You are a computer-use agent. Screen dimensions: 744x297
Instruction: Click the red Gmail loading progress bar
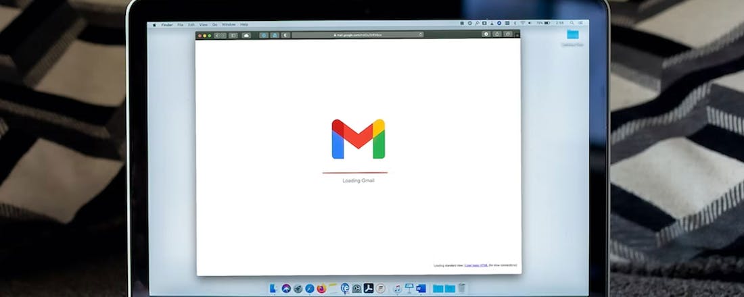[355, 173]
